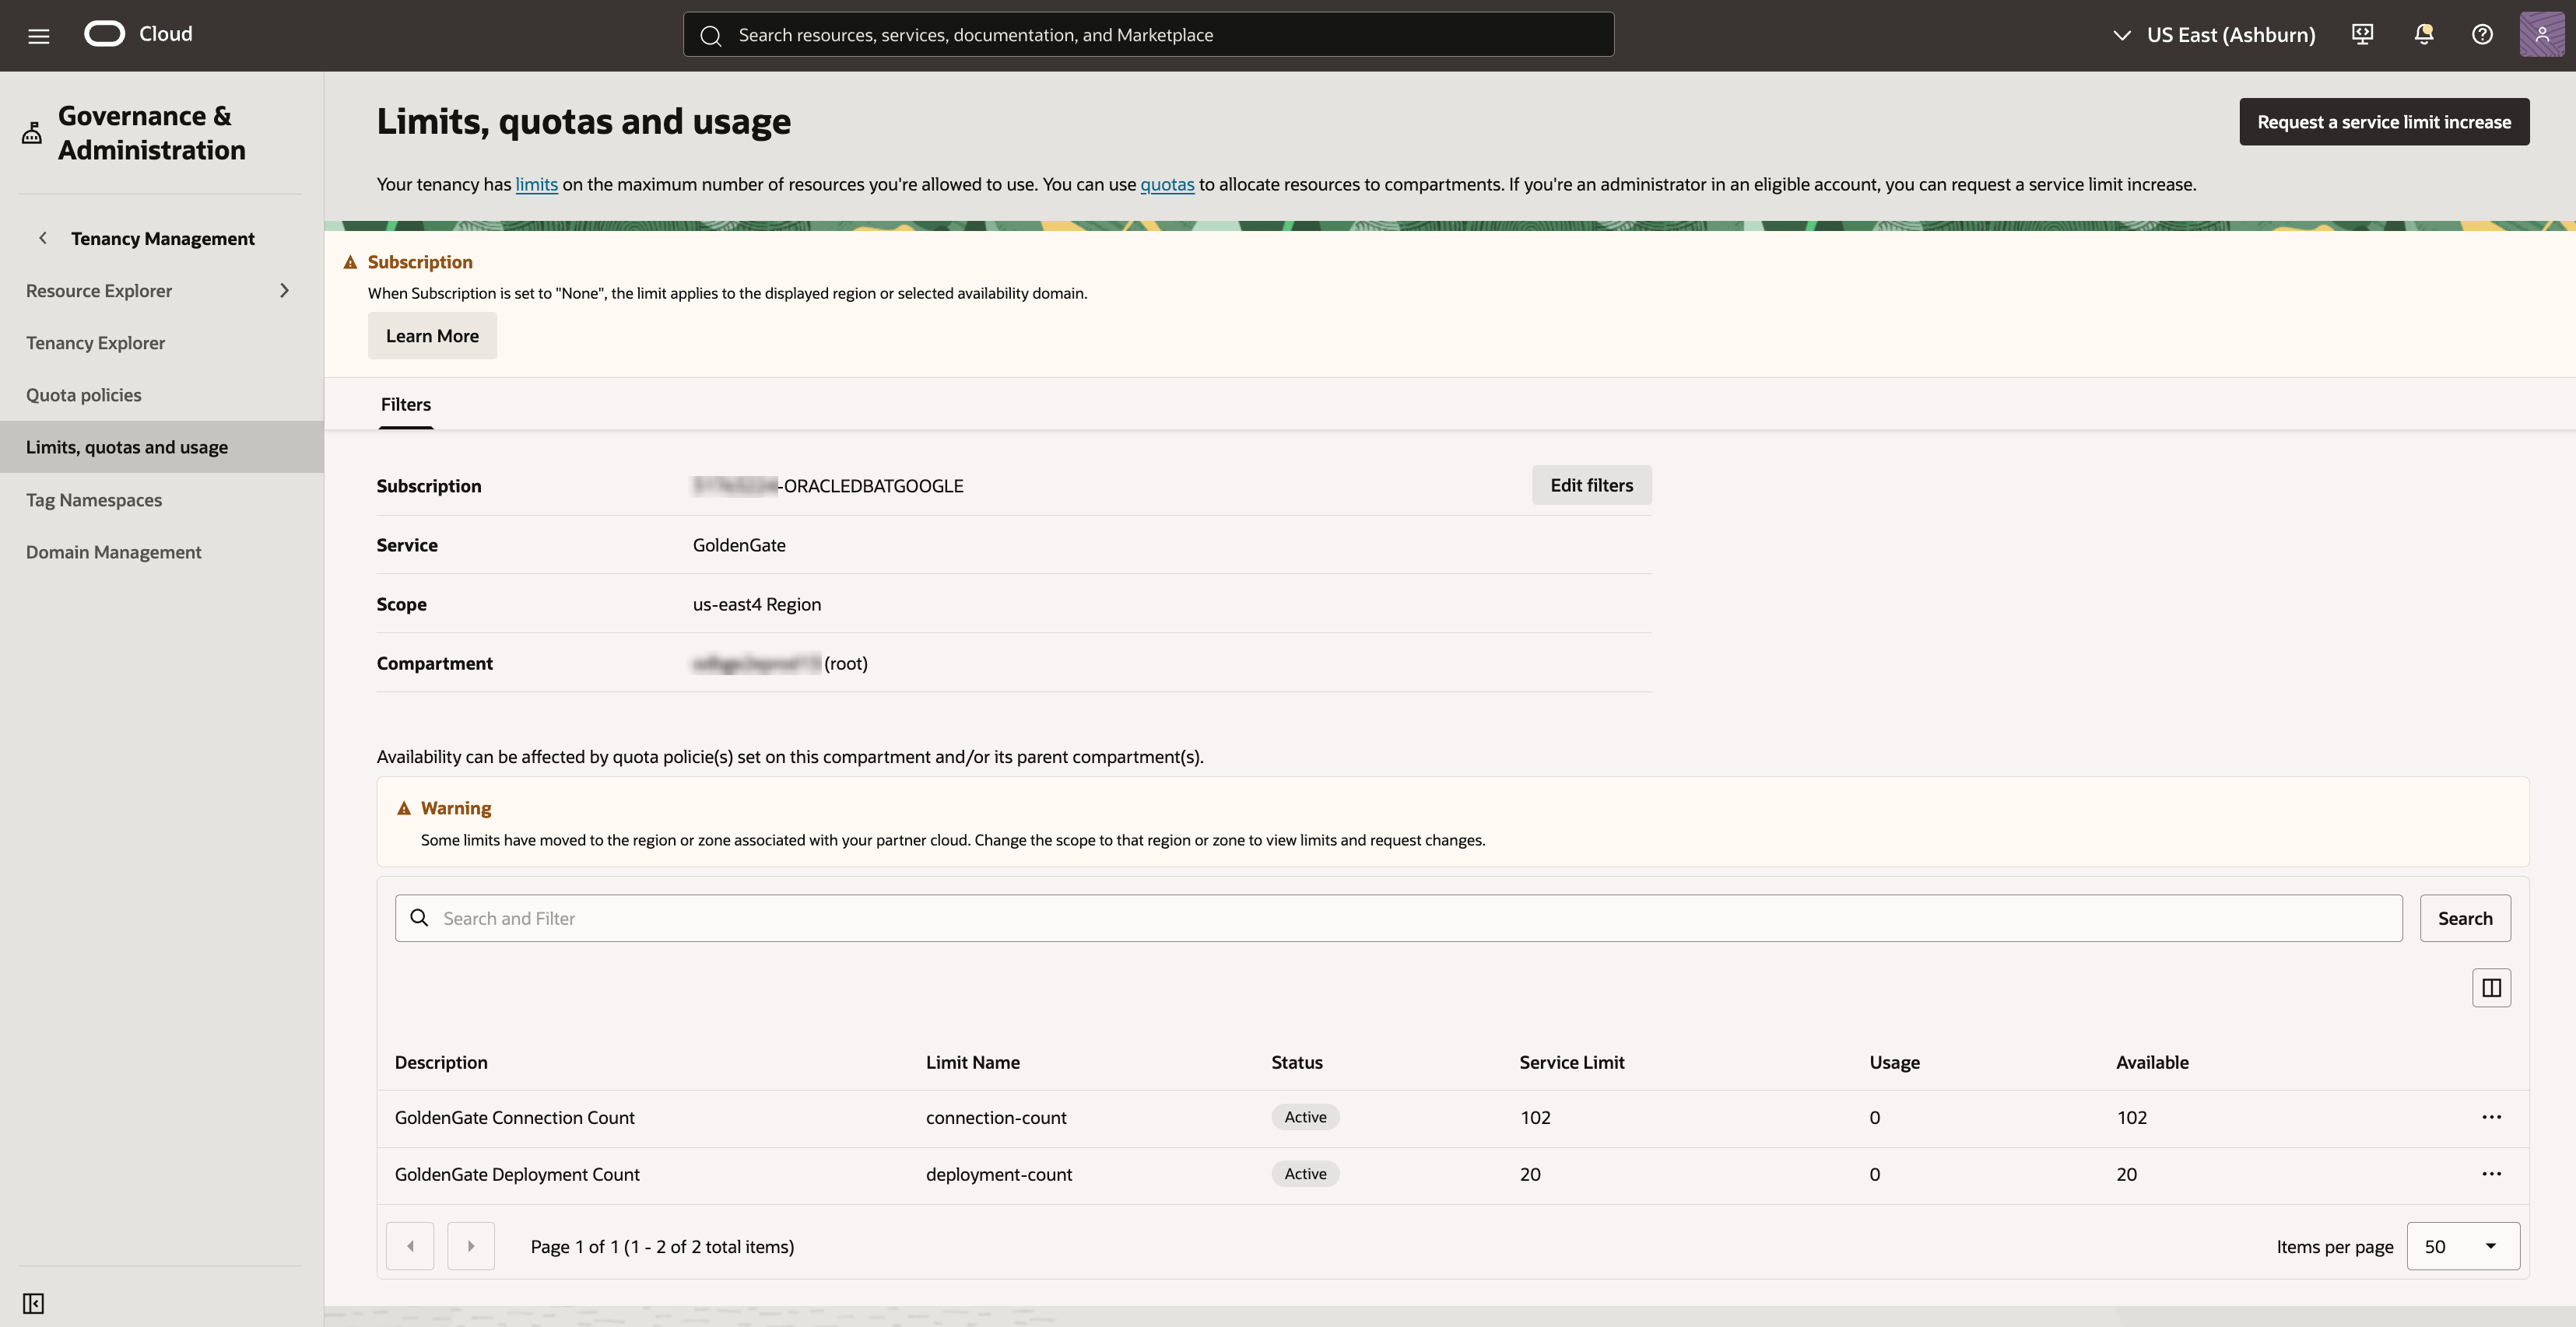This screenshot has height=1327, width=2576.
Task: Click Active status badge for deployment-count
Action: [1305, 1174]
